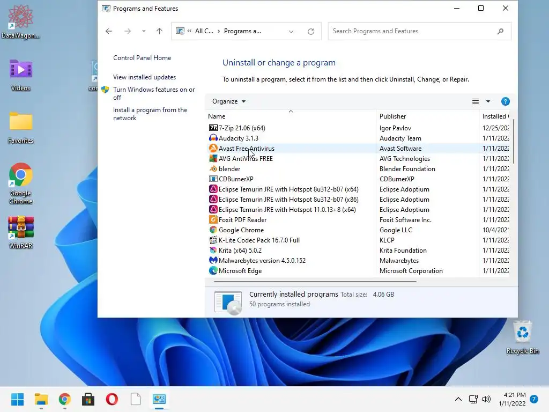Viewport: 549px width, 412px height.
Task: Click the Google Chrome icon in program list
Action: (x=213, y=230)
